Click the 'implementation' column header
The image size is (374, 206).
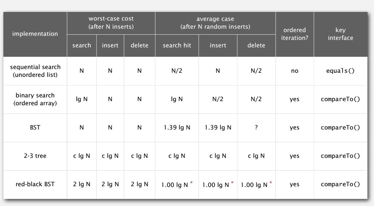click(35, 34)
